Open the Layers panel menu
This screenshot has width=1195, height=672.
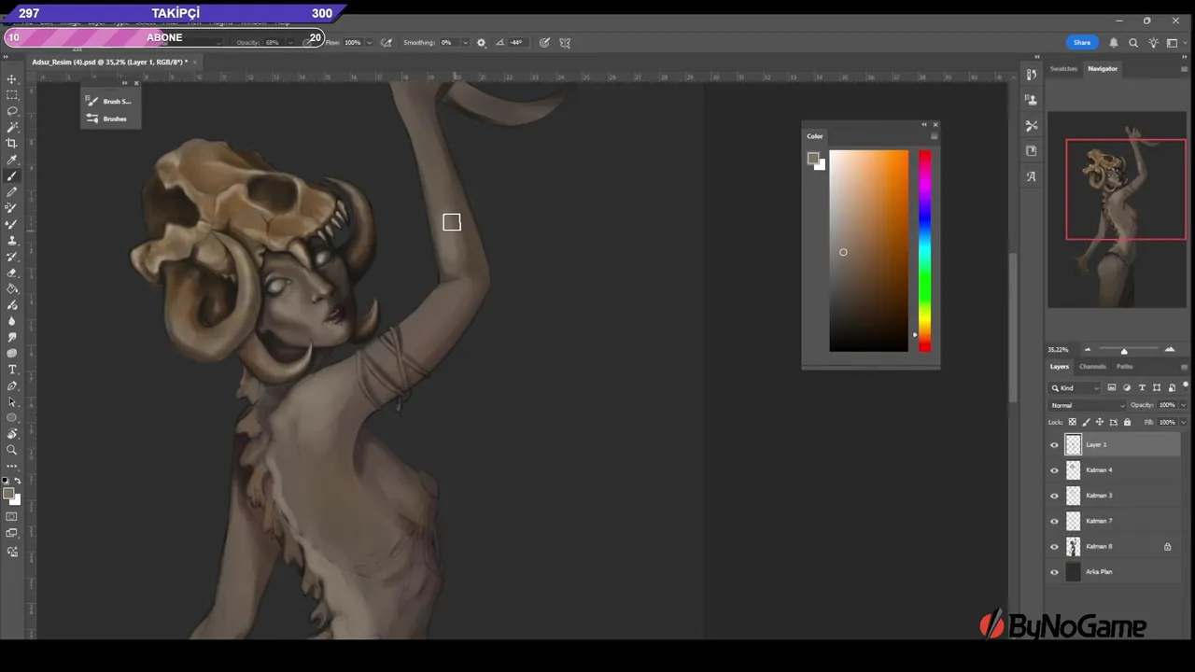(1184, 367)
